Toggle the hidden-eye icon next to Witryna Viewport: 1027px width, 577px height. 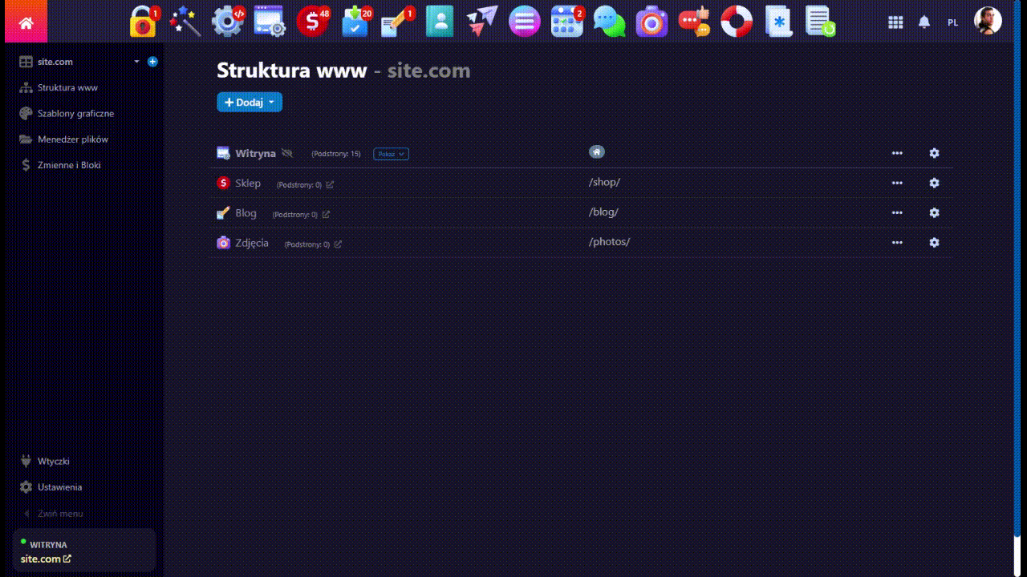(x=287, y=153)
